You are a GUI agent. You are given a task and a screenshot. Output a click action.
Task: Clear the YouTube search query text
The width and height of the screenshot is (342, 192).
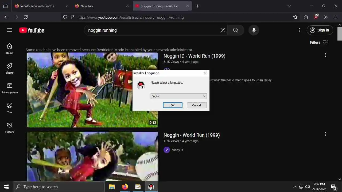[x=223, y=30]
